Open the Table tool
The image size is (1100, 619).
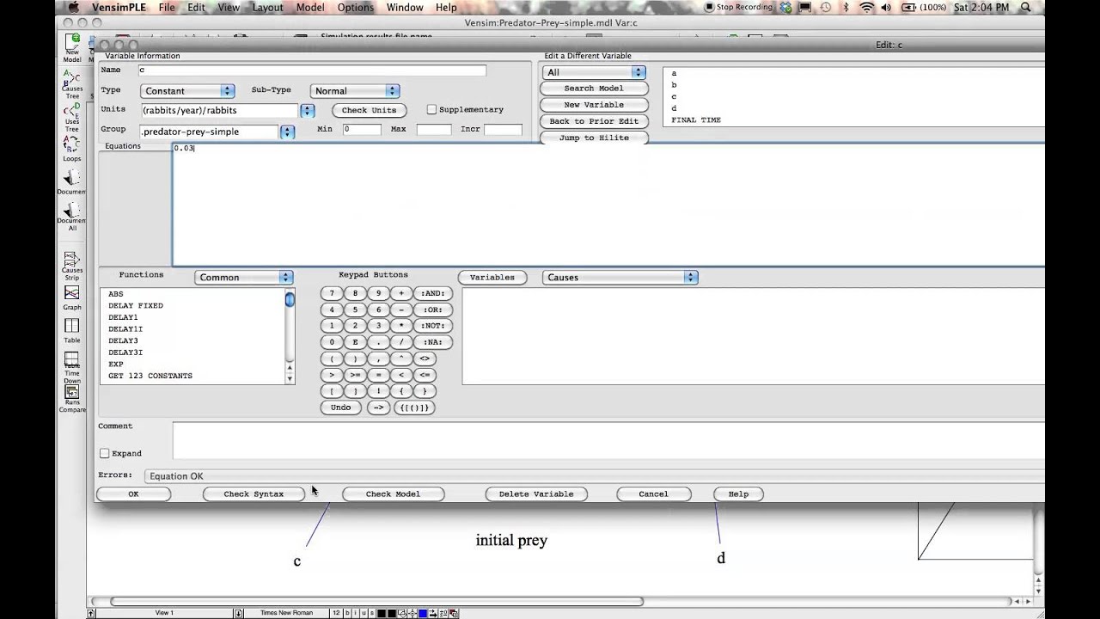(x=72, y=331)
